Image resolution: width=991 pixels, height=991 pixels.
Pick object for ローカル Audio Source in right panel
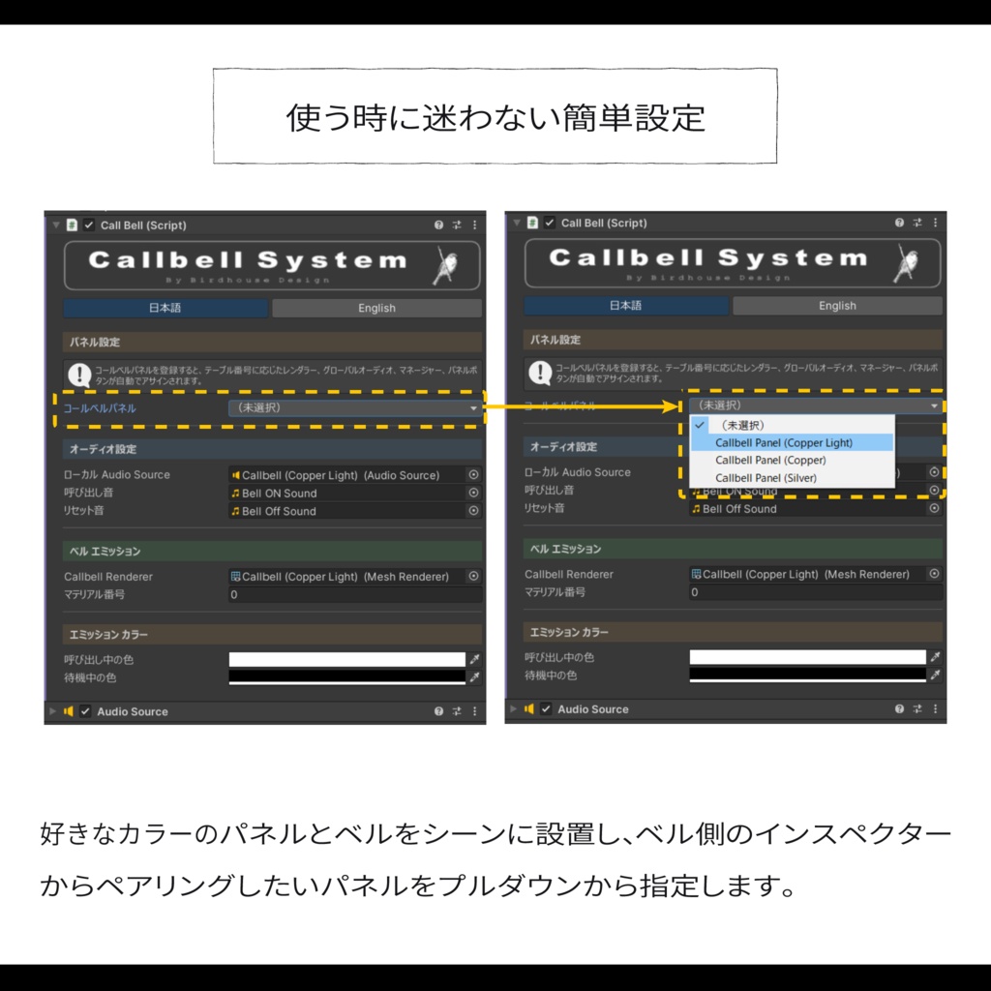point(935,472)
